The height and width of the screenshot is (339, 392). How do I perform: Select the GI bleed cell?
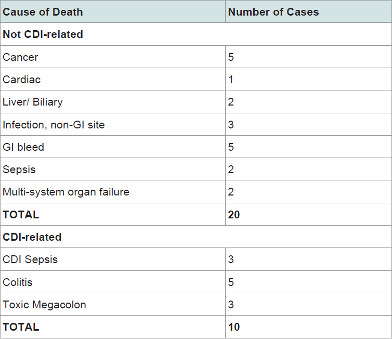click(113, 147)
